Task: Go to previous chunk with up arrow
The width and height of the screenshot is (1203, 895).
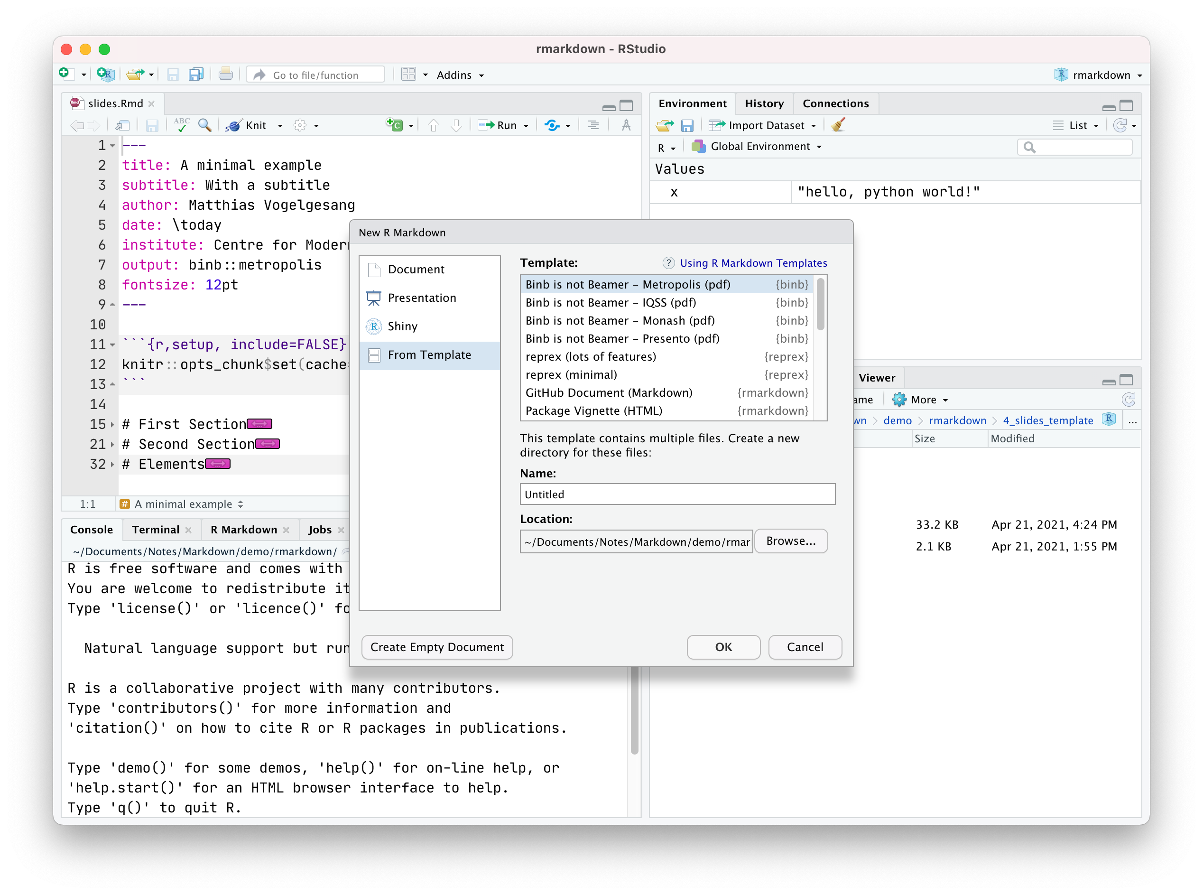Action: click(x=433, y=125)
